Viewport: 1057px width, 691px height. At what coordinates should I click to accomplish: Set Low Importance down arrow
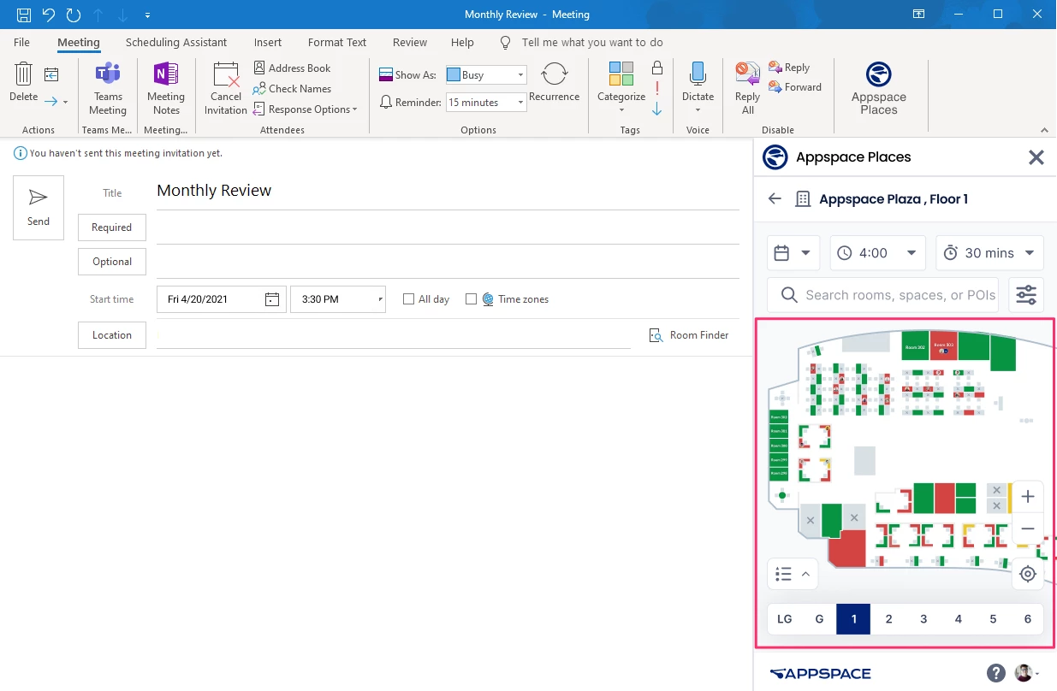657,109
